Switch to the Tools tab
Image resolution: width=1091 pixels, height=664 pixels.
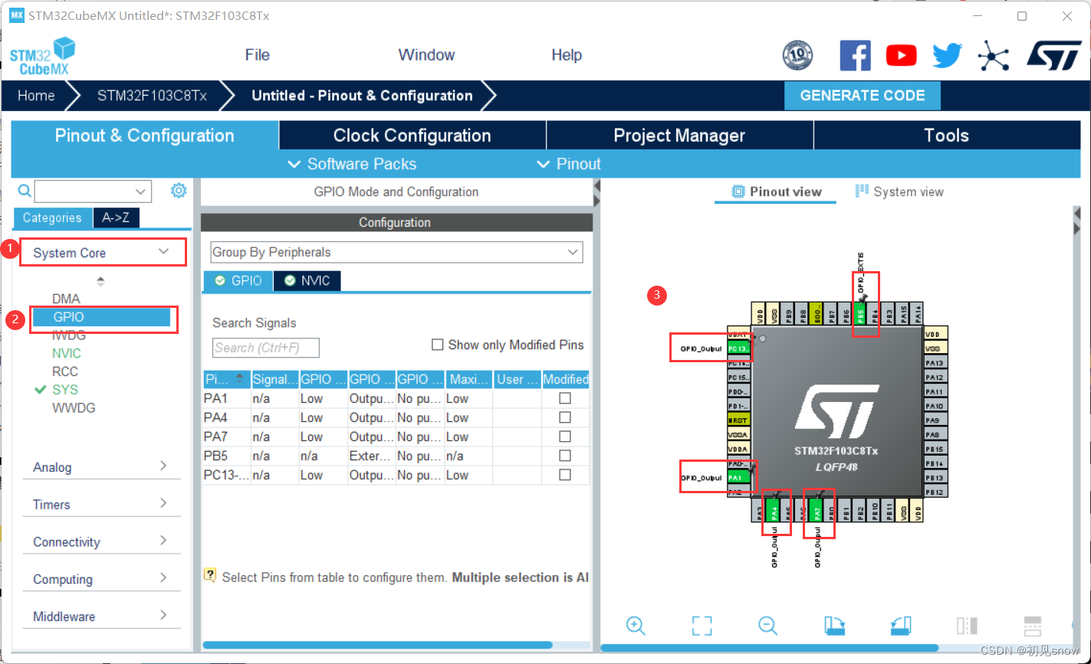pyautogui.click(x=946, y=136)
